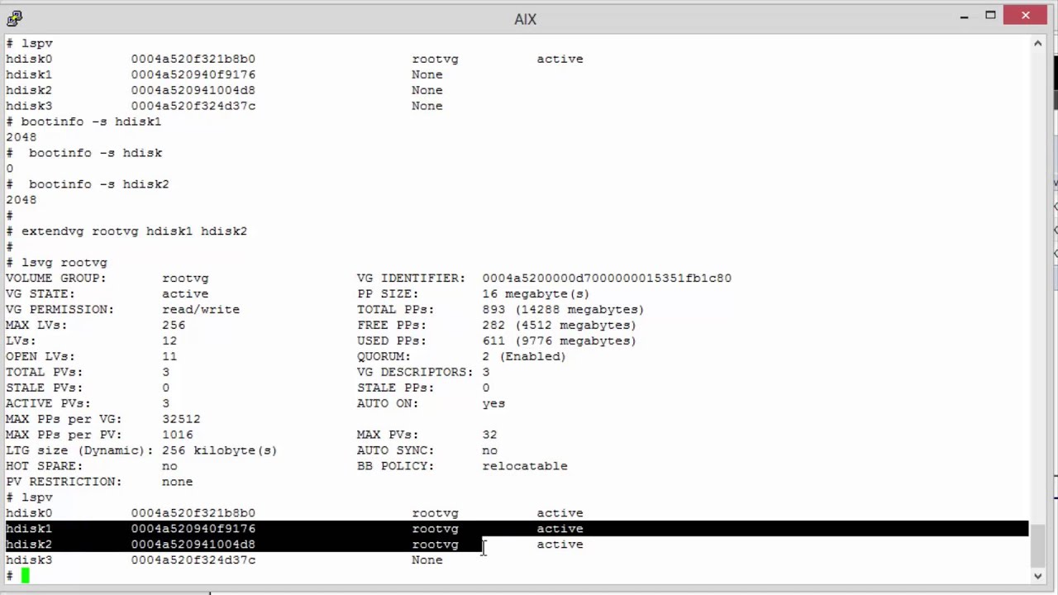Click the HOT SPARE 'no' value
The image size is (1058, 595).
point(169,466)
